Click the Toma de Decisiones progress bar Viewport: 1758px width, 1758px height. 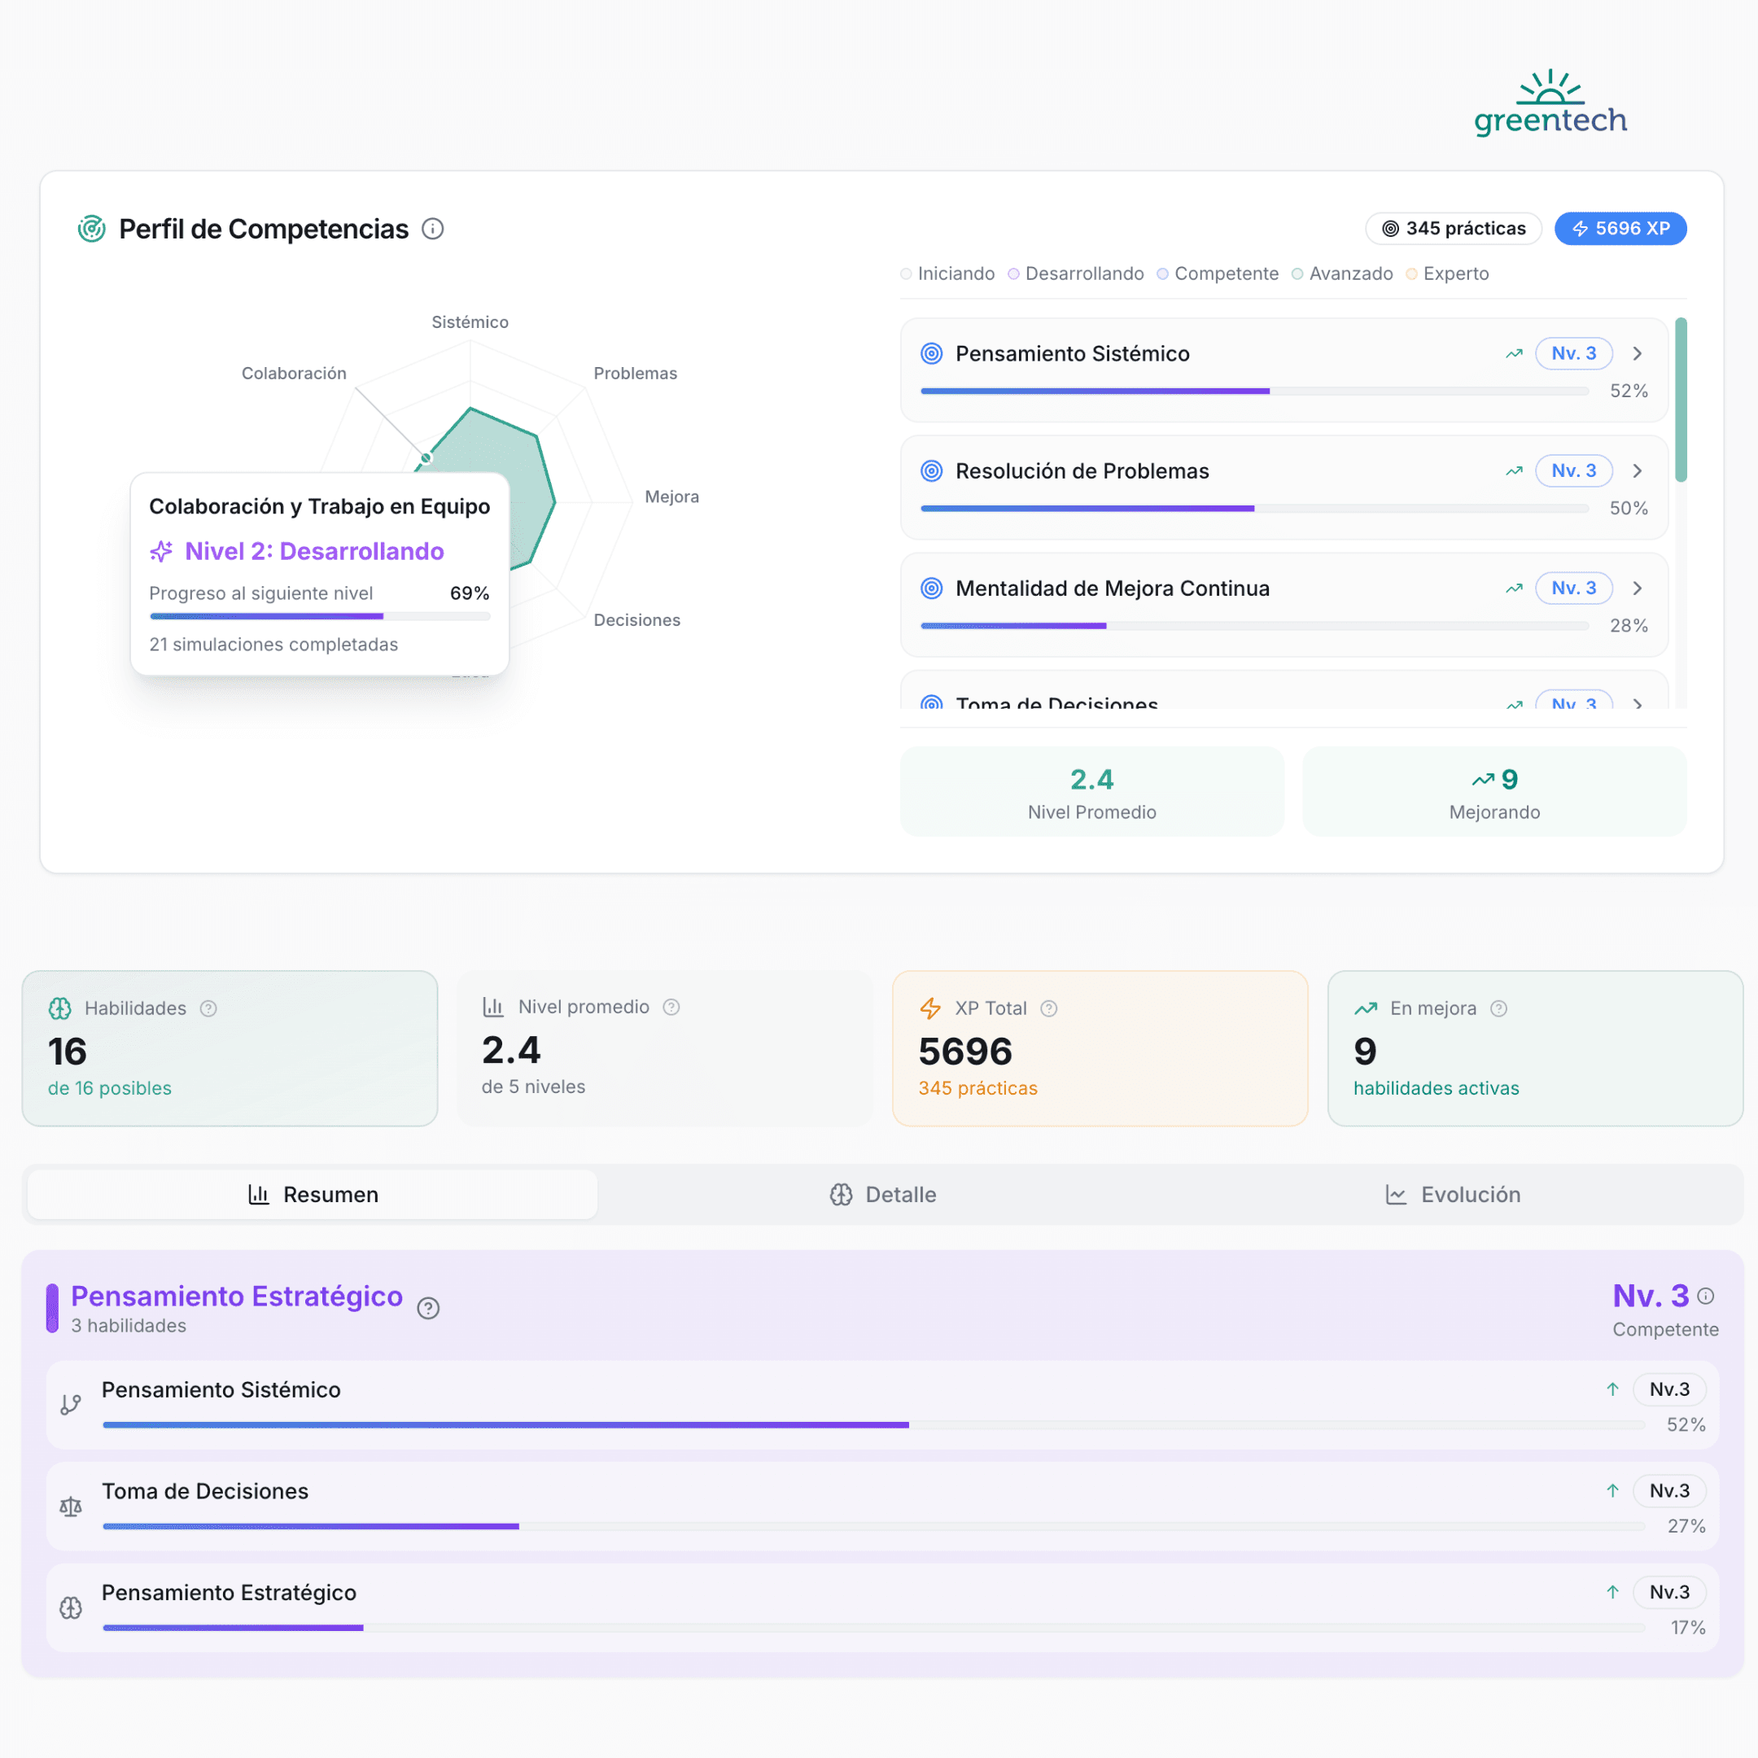(872, 1526)
